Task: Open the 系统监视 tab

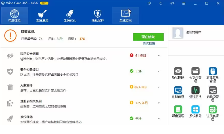Action: [125, 16]
